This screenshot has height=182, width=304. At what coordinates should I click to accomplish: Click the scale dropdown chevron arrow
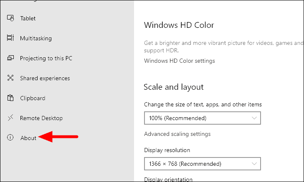pyautogui.click(x=254, y=118)
